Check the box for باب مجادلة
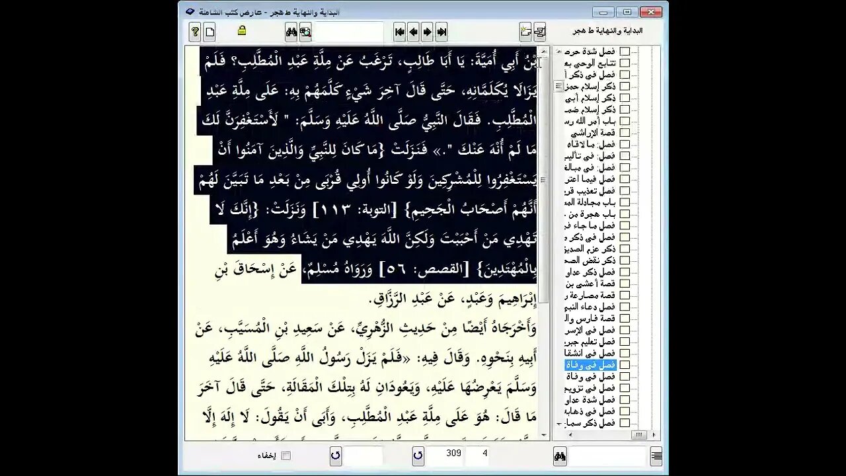Image resolution: width=846 pixels, height=476 pixels. coord(625,202)
